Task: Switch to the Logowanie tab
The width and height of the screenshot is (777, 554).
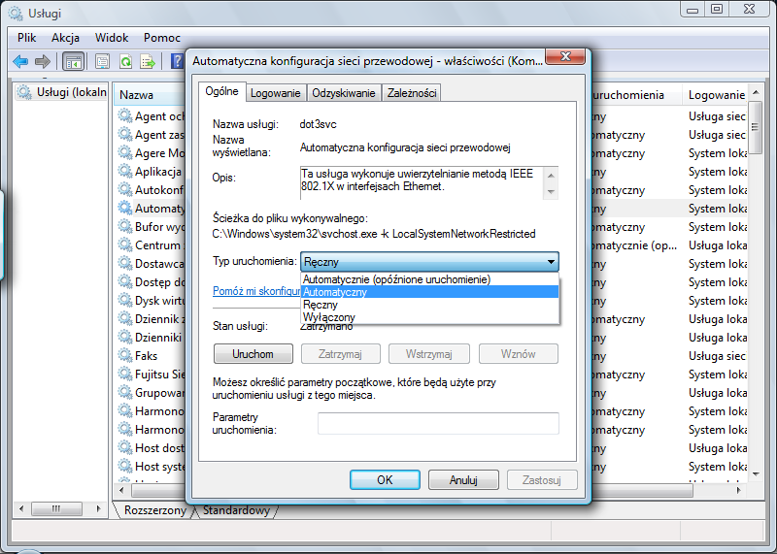Action: point(275,93)
